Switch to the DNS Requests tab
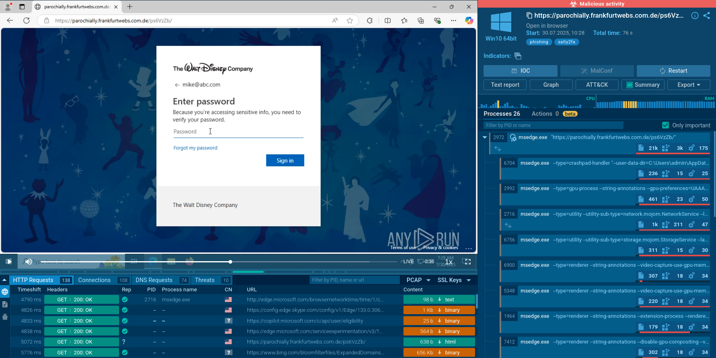The image size is (716, 358). click(x=154, y=280)
